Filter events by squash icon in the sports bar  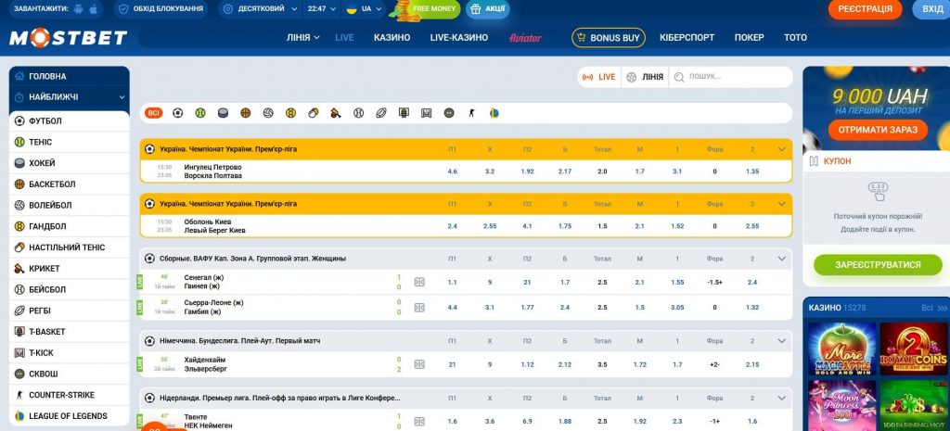(449, 112)
